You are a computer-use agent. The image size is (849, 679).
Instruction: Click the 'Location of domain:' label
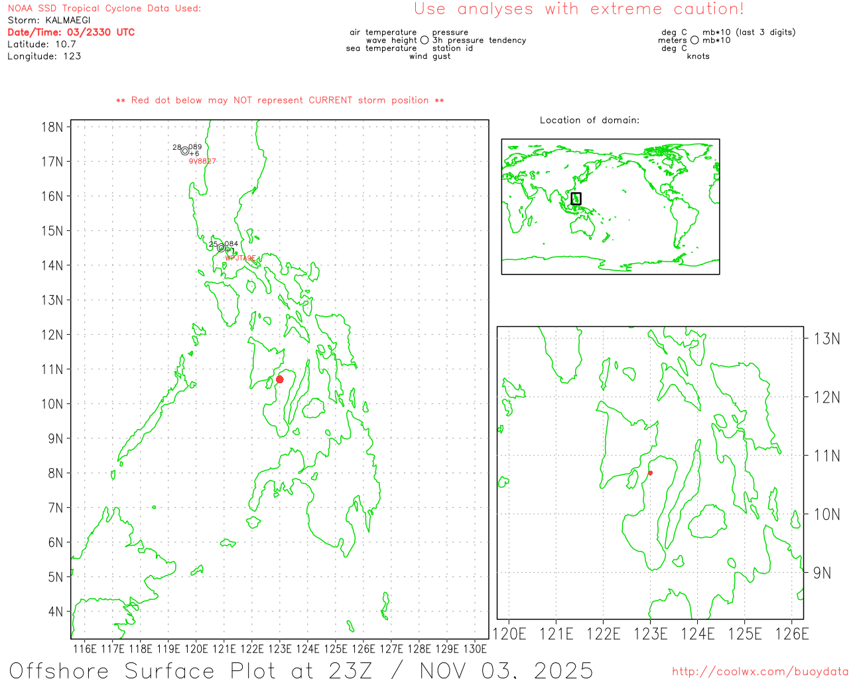(x=589, y=120)
